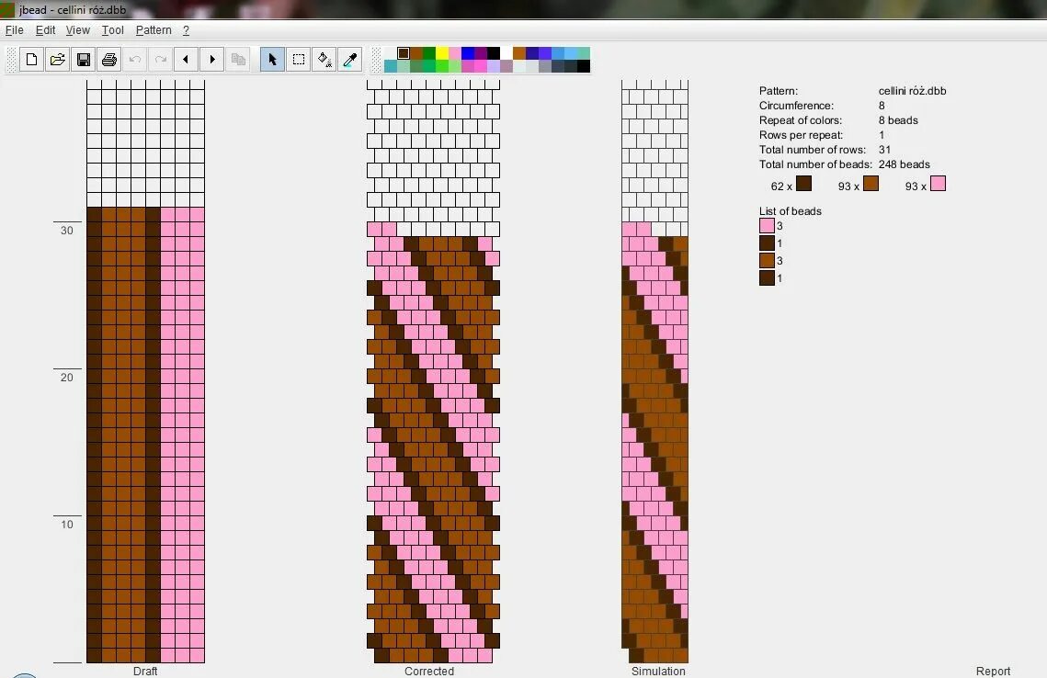Click the Redo arrow icon
Viewport: 1047px width, 678px height.
point(160,60)
